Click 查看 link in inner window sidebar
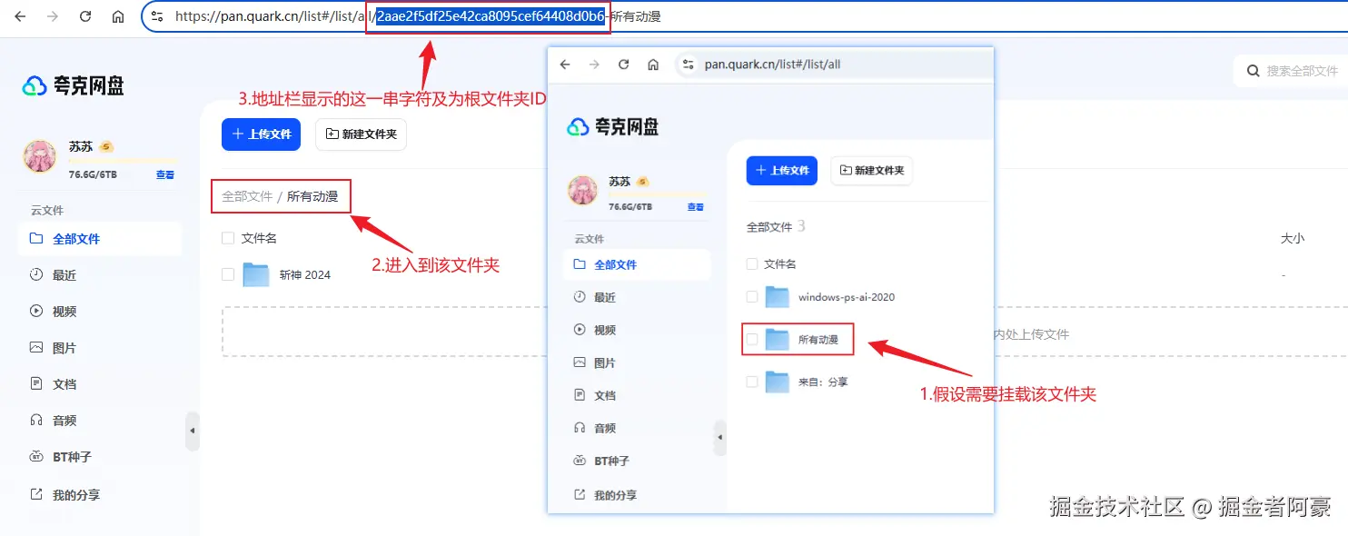Image resolution: width=1348 pixels, height=536 pixels. click(x=695, y=207)
